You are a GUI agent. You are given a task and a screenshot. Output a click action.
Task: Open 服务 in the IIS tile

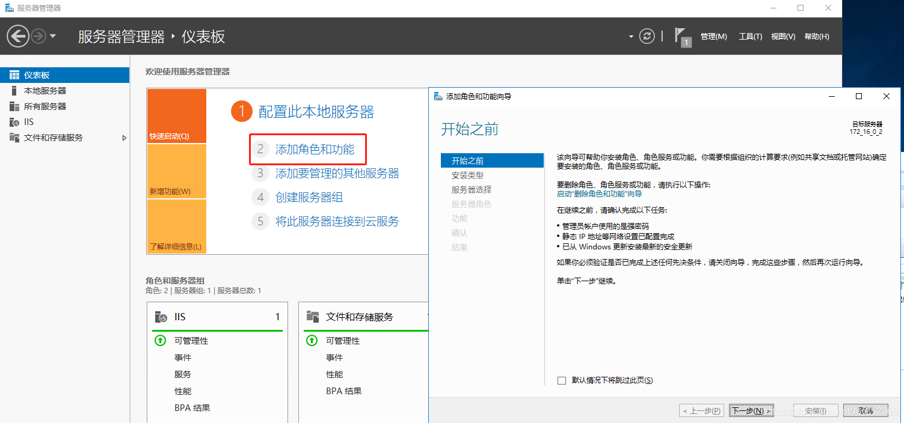tap(183, 374)
